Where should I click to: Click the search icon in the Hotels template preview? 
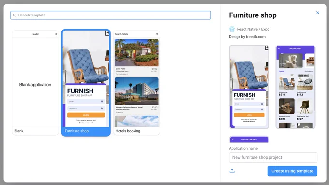click(157, 34)
